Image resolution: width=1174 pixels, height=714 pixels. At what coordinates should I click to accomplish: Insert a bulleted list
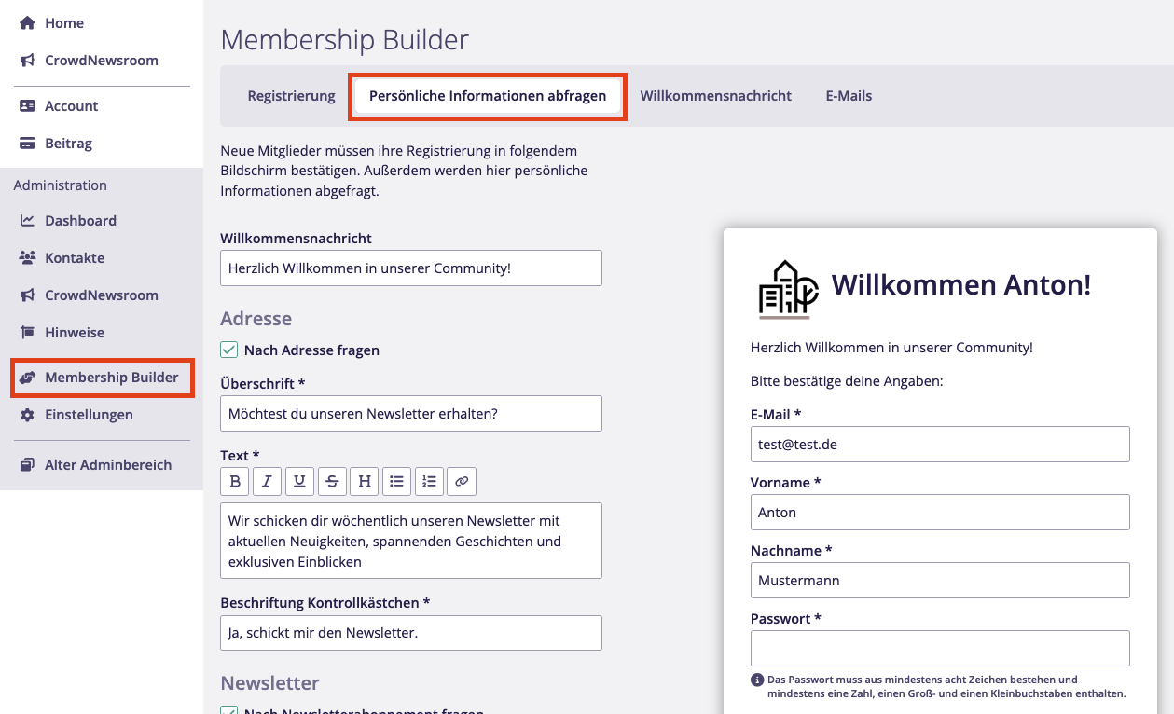[x=397, y=481]
